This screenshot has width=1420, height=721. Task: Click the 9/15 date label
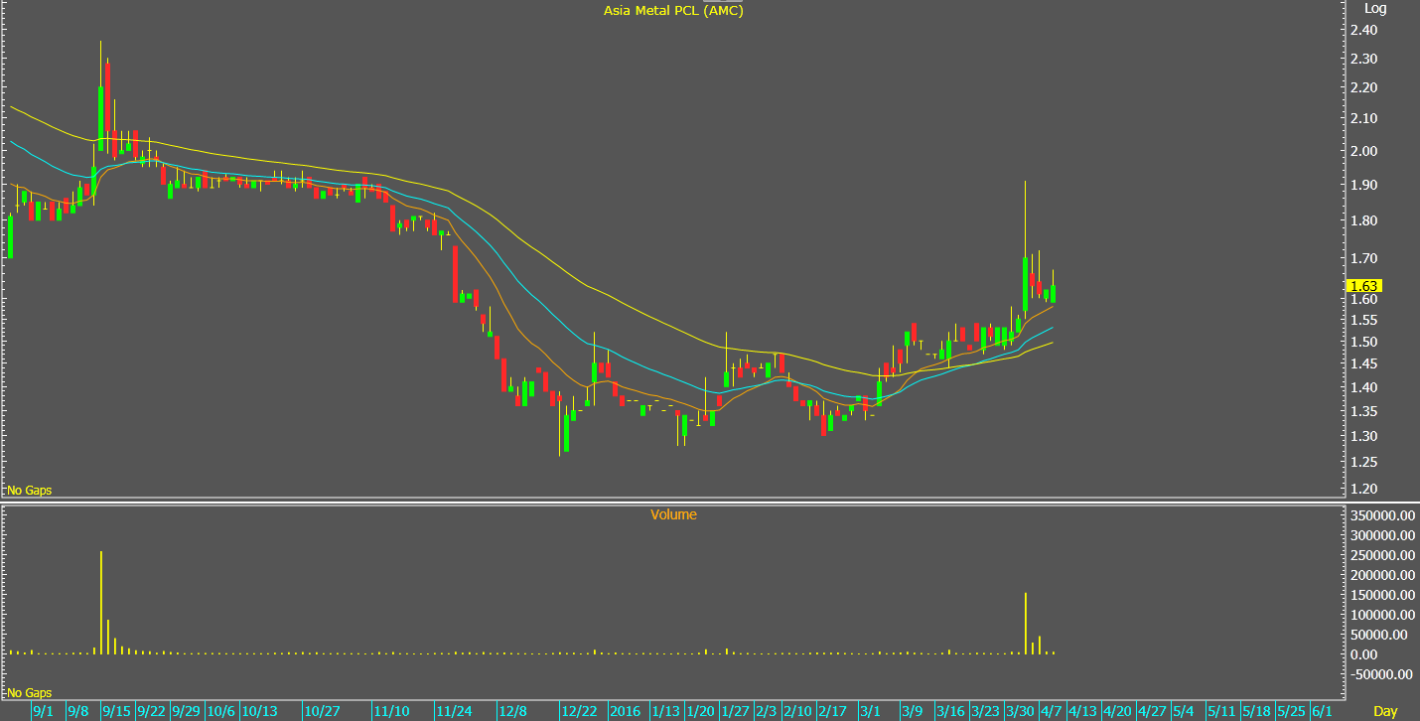tap(117, 712)
